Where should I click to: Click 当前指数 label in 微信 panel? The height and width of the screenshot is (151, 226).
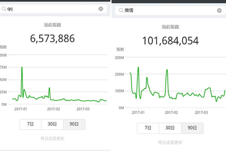tap(170, 27)
